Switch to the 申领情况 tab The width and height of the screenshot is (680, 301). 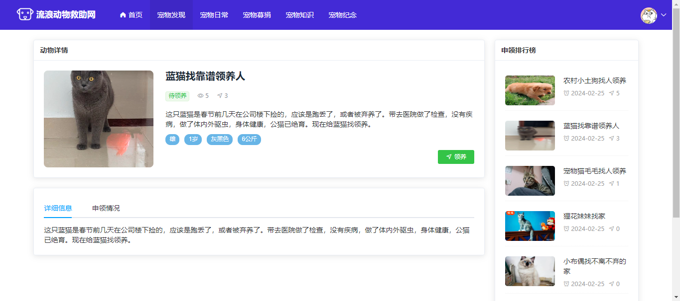[106, 208]
